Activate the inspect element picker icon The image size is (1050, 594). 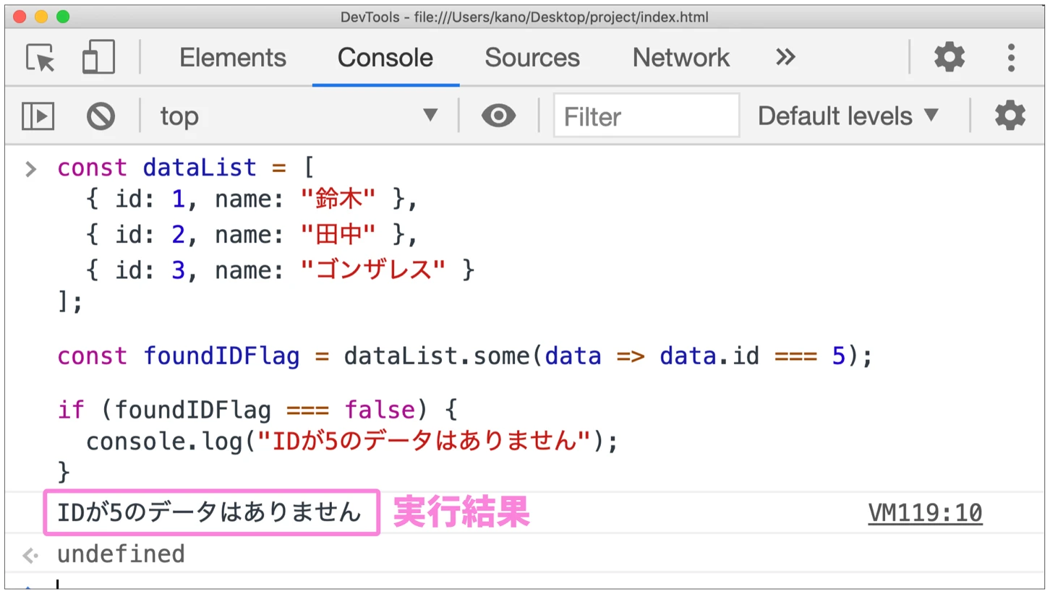40,57
